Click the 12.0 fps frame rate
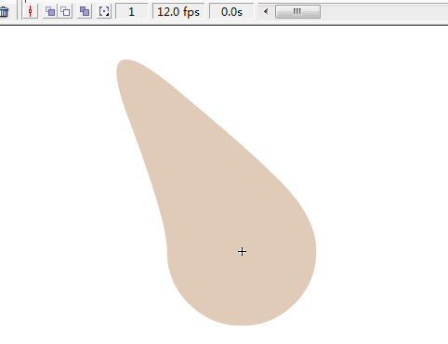This screenshot has width=448, height=344. (x=178, y=12)
